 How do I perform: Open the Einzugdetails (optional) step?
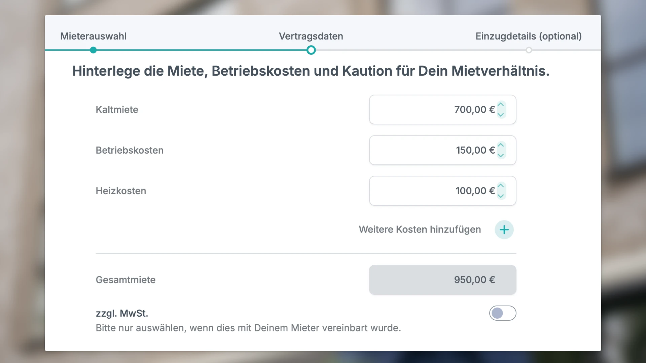[529, 36]
